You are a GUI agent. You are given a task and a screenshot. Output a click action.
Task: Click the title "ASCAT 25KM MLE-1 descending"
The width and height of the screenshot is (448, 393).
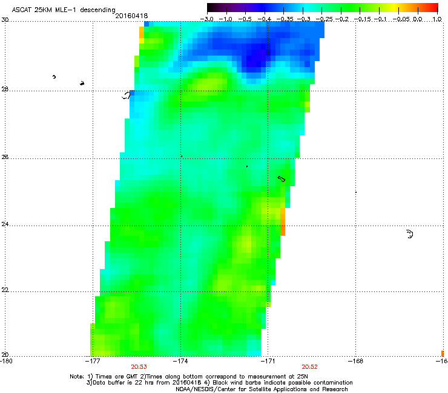point(64,10)
